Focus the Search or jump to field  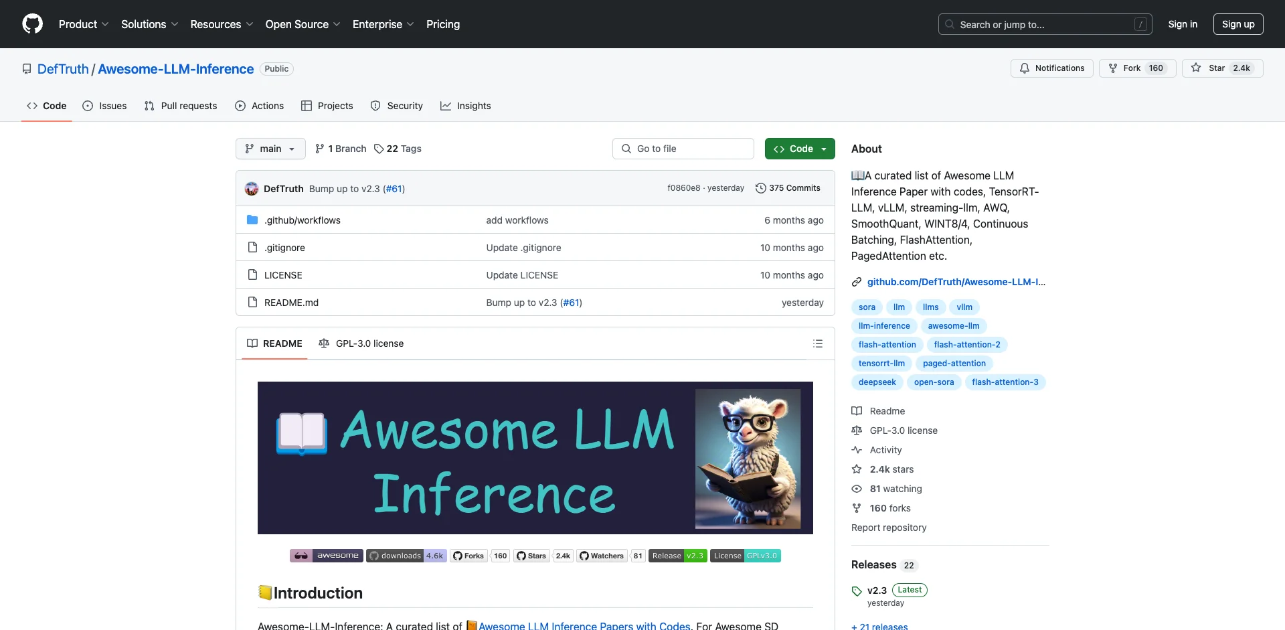pos(1045,24)
